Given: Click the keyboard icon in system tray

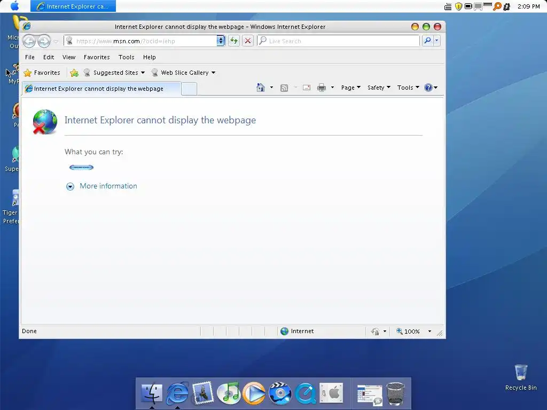Looking at the screenshot, I should (448, 6).
